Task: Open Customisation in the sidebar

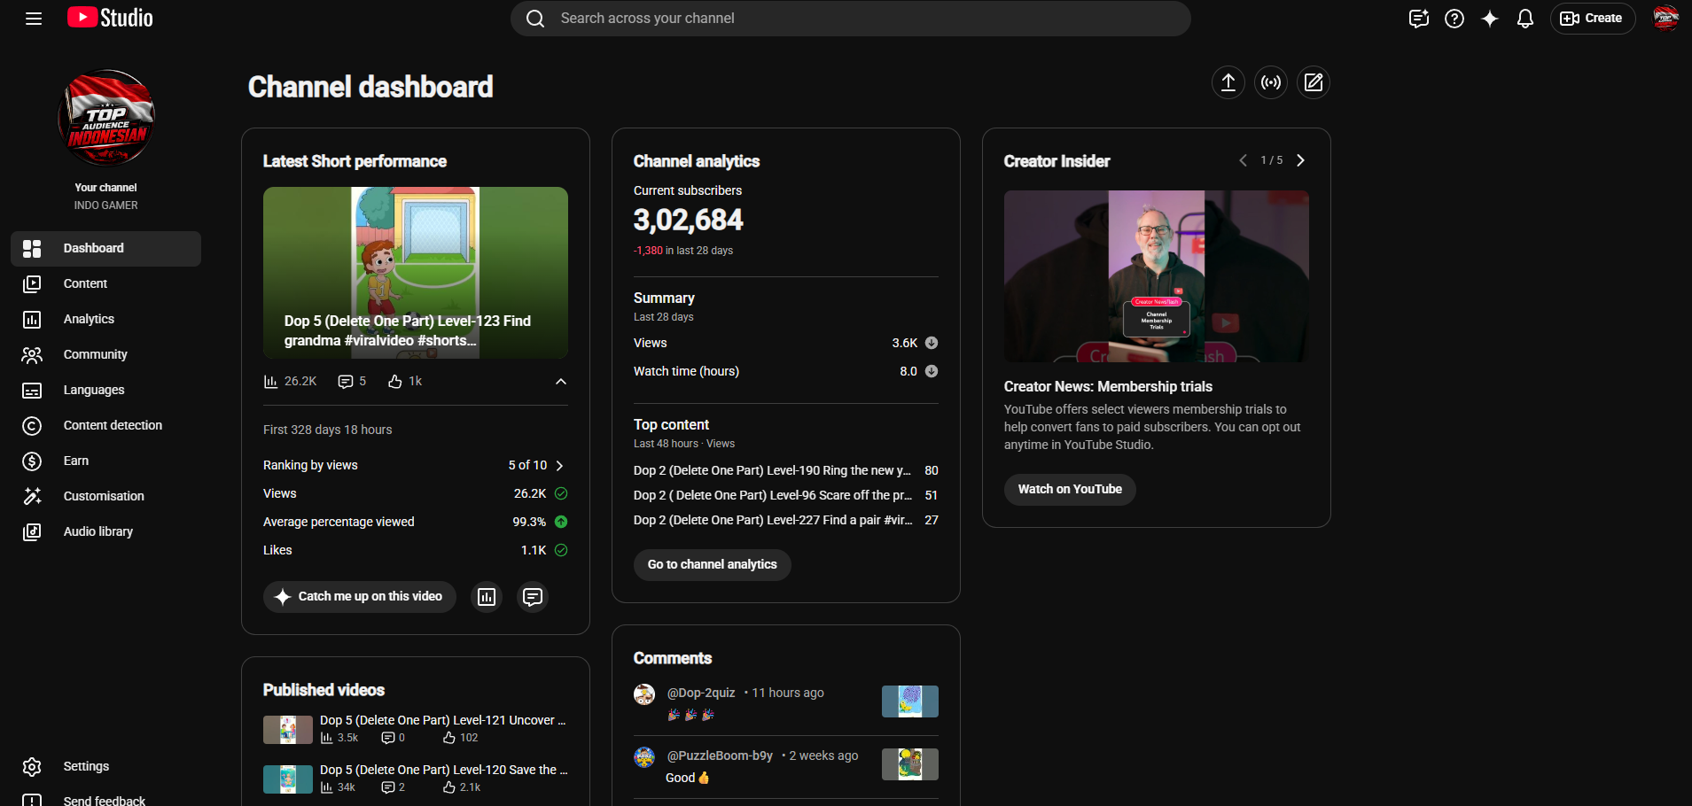Action: tap(106, 497)
